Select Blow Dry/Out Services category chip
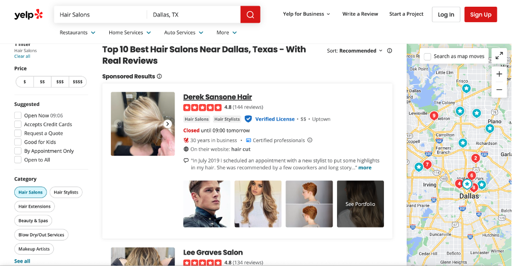 pyautogui.click(x=41, y=235)
